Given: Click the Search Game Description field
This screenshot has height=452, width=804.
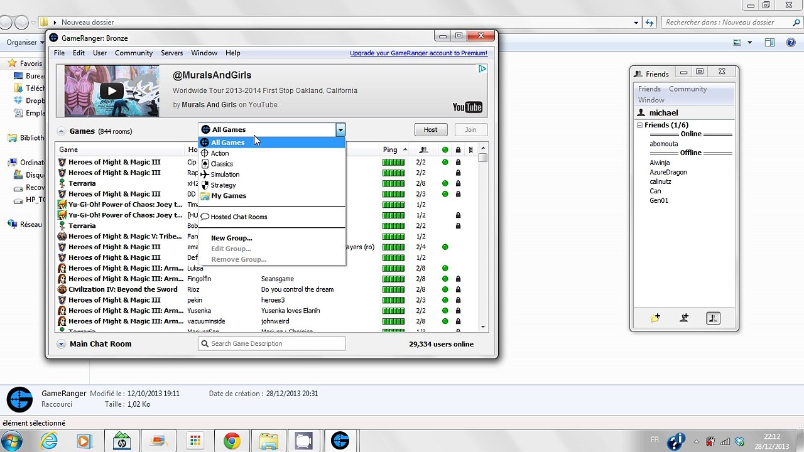Looking at the screenshot, I should click(272, 344).
